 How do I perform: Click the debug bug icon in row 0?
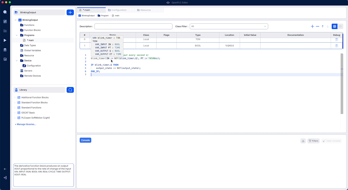[336, 39]
